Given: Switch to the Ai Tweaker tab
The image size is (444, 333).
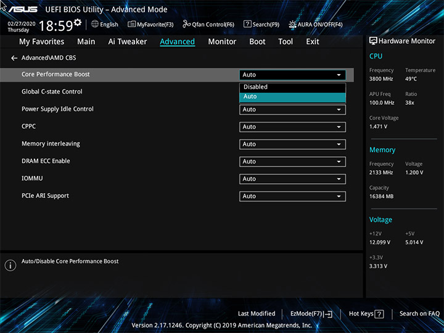Looking at the screenshot, I should [128, 42].
